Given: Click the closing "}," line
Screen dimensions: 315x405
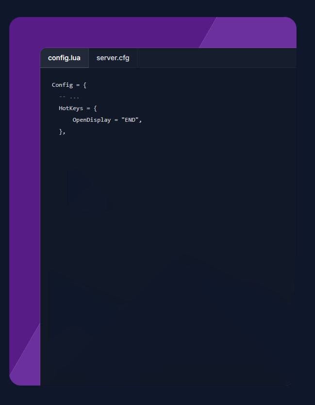Looking at the screenshot, I should [62, 131].
